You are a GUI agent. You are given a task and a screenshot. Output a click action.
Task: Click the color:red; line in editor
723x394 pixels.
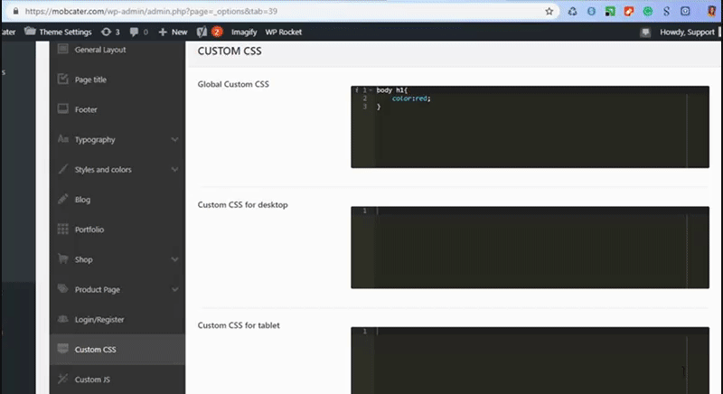click(411, 98)
